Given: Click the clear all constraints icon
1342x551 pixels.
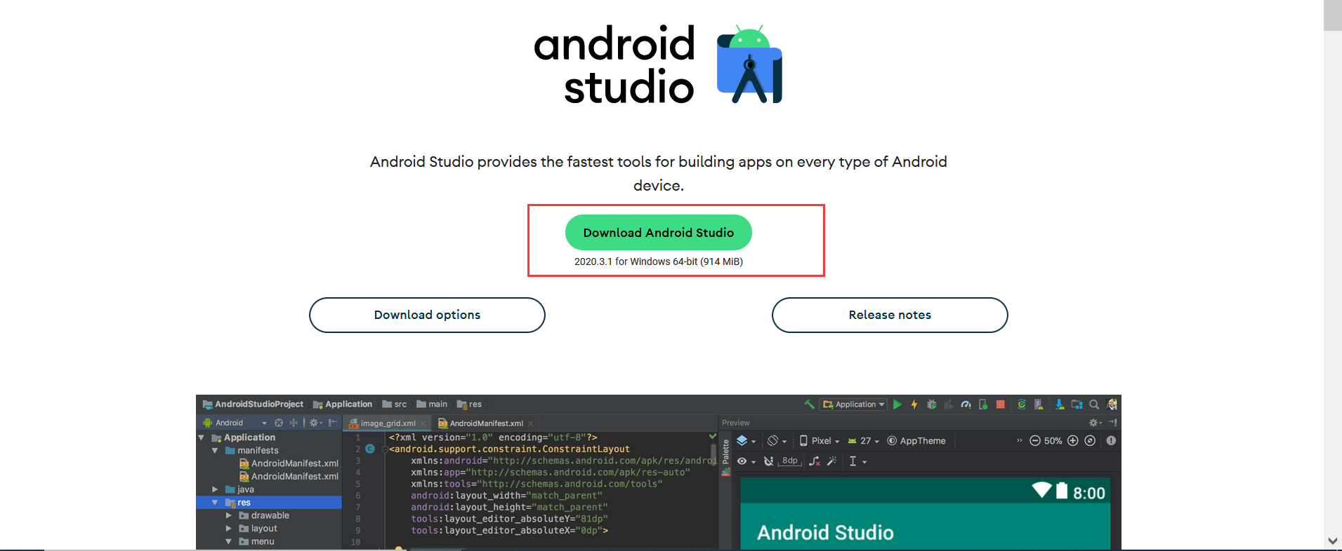Looking at the screenshot, I should (x=815, y=461).
